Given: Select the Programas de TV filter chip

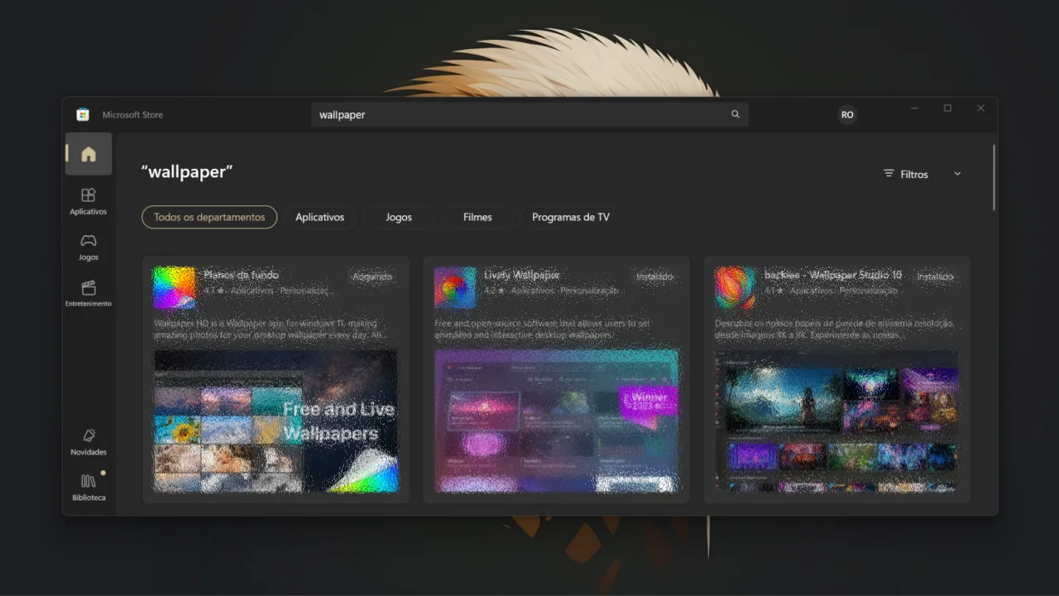Looking at the screenshot, I should (x=571, y=217).
